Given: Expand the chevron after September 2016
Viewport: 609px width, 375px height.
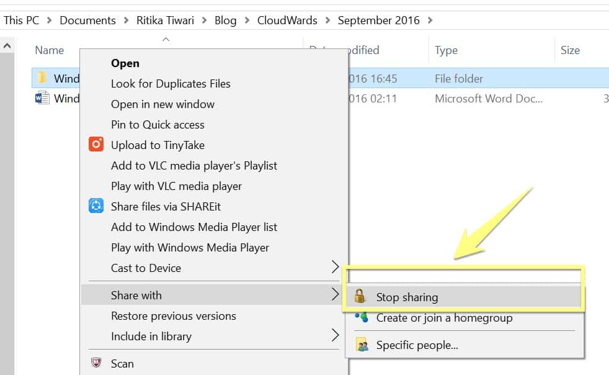Looking at the screenshot, I should click(x=430, y=20).
